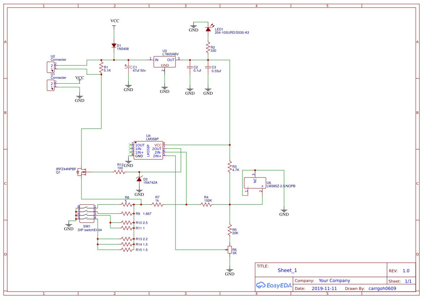Toggle the middle switch of DIP switchEI-04

87,213
